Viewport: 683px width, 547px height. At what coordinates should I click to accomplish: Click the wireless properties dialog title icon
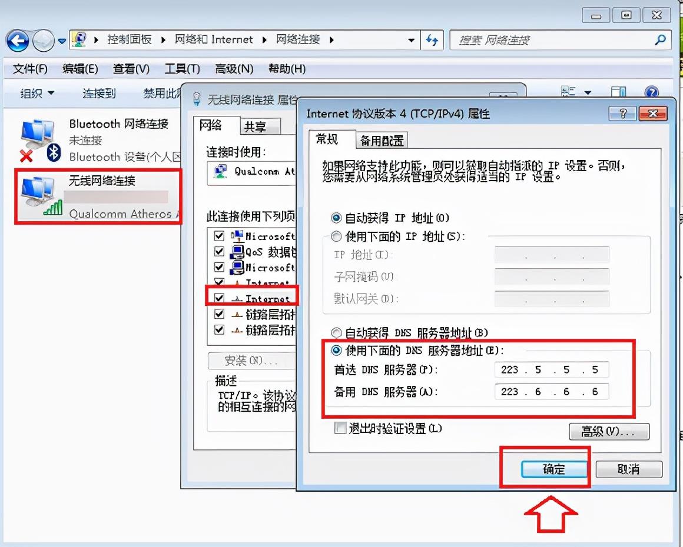195,100
